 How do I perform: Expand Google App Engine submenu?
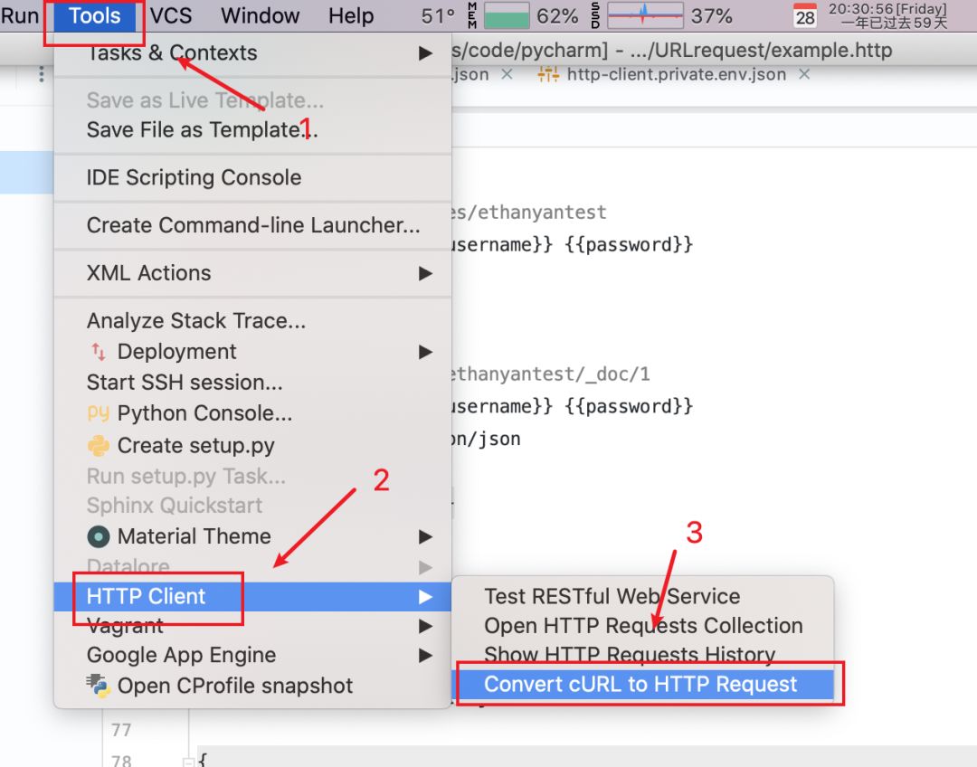(252, 655)
